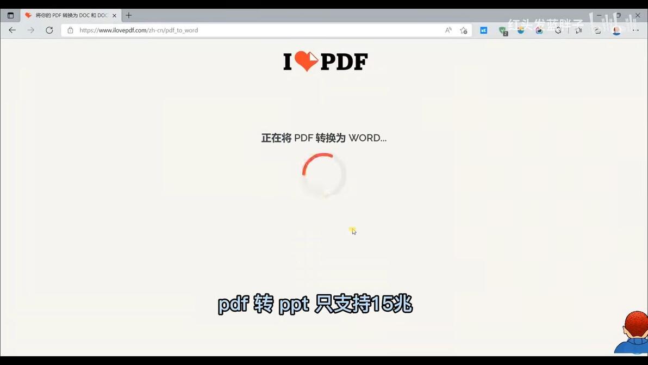Open the tab actions menu icon
Screen dimensions: 648x365
tap(11, 15)
